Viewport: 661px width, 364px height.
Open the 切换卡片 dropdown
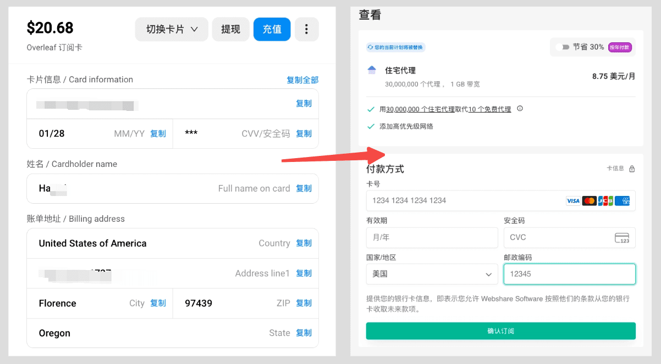click(x=172, y=29)
